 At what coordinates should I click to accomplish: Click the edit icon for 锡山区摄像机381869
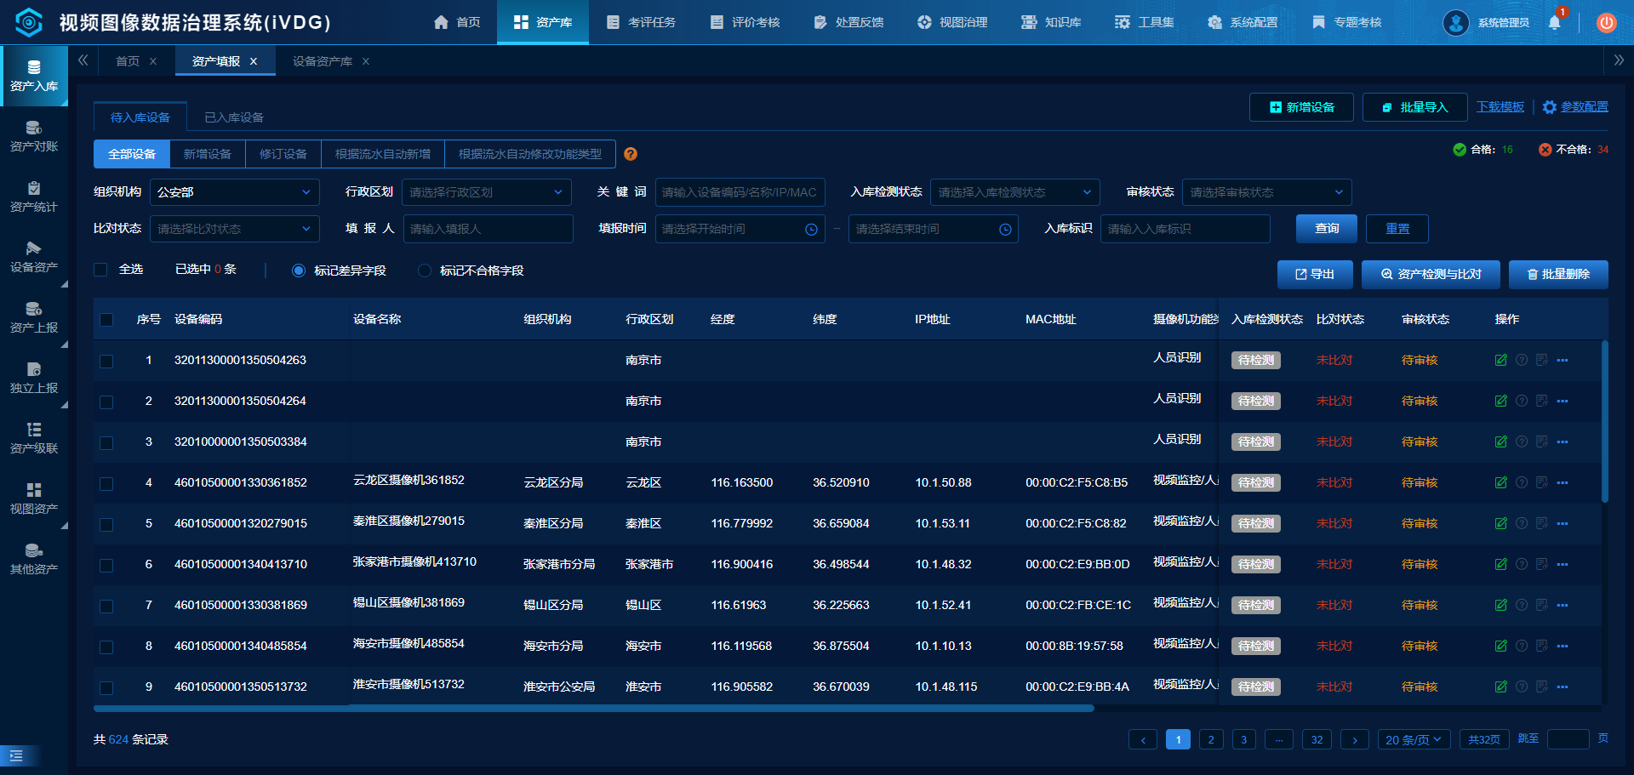(1500, 605)
